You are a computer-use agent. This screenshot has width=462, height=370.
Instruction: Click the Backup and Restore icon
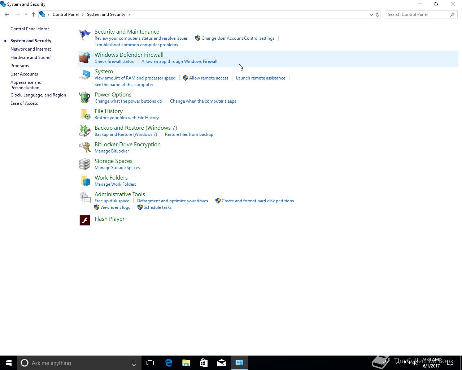85,131
